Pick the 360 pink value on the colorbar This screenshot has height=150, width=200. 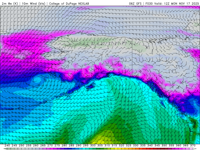pos(178,145)
